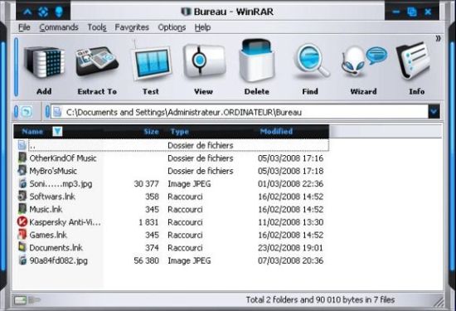Open the Find magnifier tool
The width and height of the screenshot is (456, 311).
pos(311,61)
